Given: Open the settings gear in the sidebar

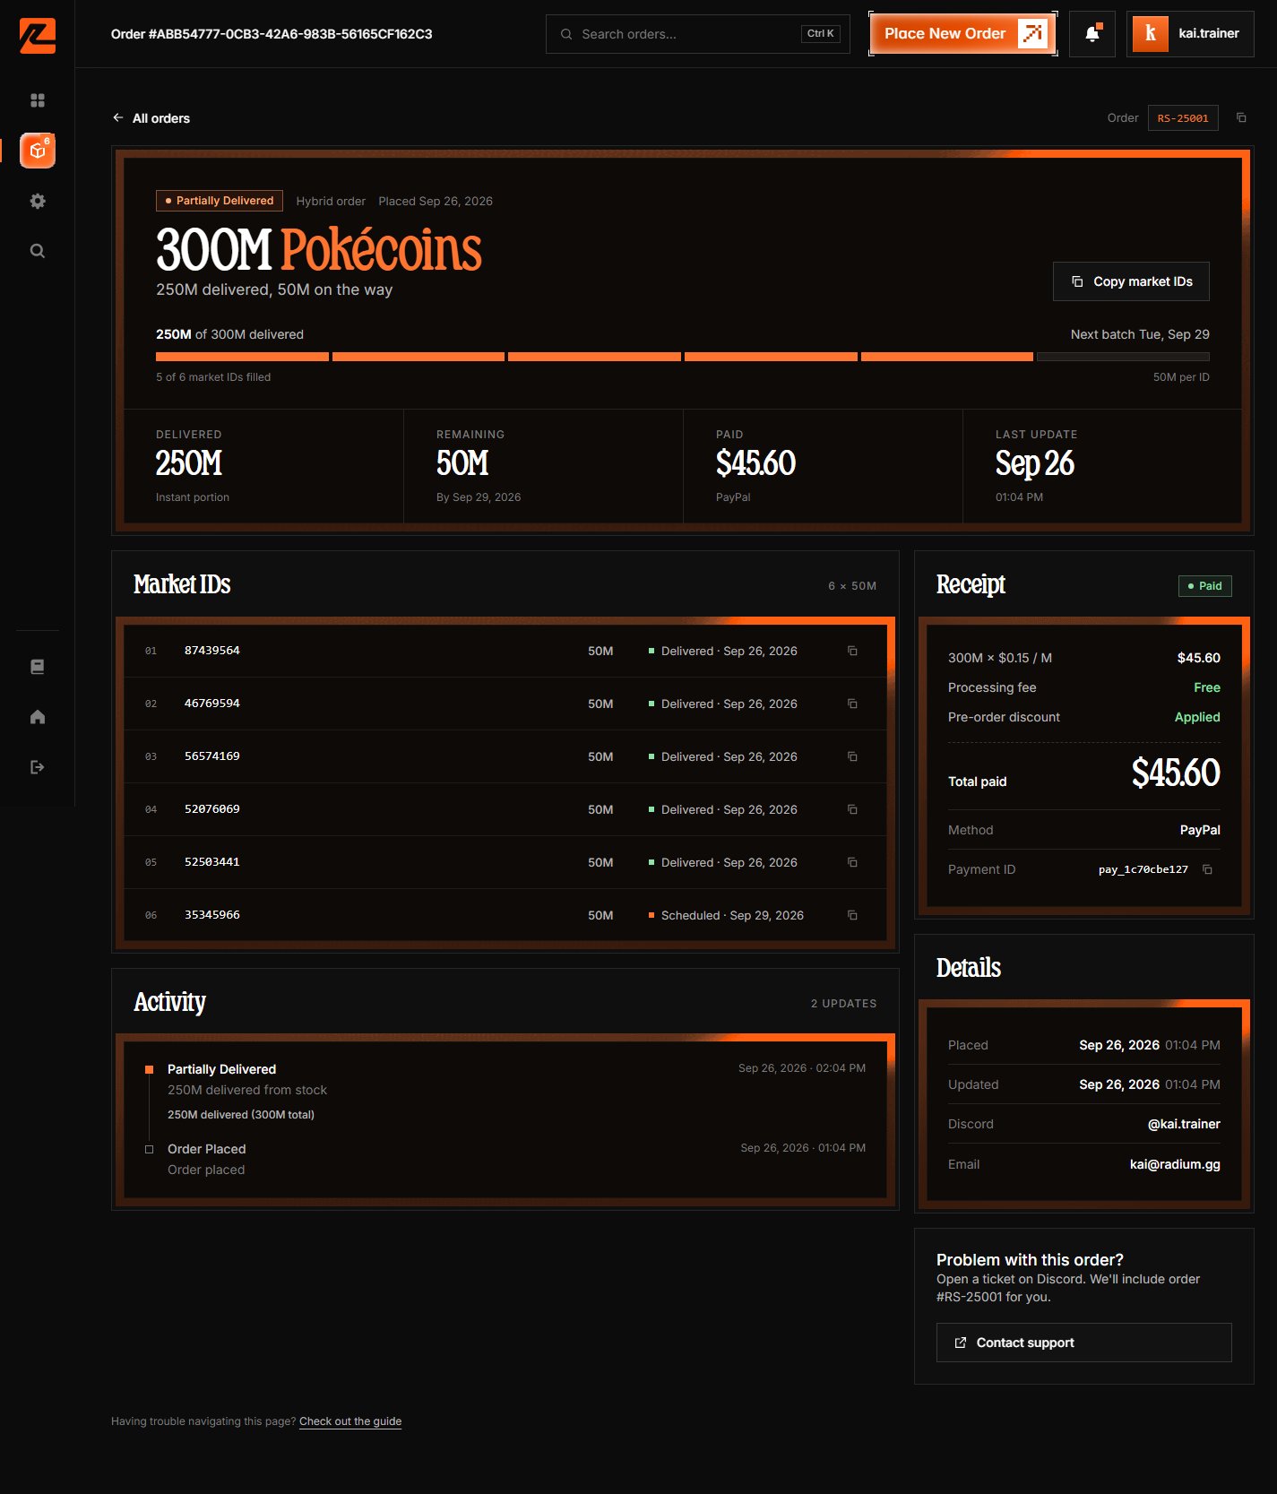Looking at the screenshot, I should pos(38,201).
